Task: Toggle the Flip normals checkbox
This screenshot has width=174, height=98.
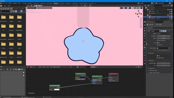Action: pyautogui.click(x=157, y=56)
